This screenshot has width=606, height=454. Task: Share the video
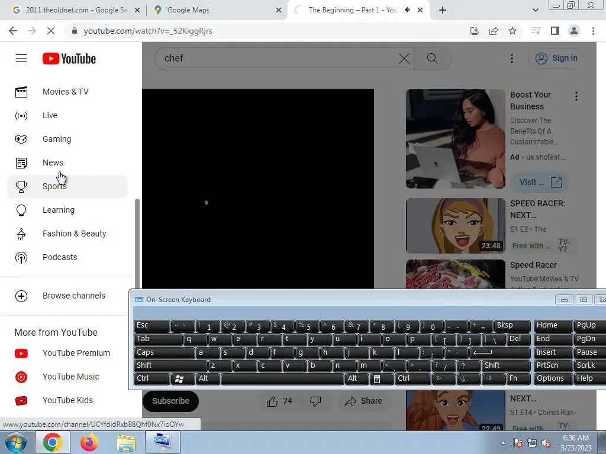click(363, 401)
